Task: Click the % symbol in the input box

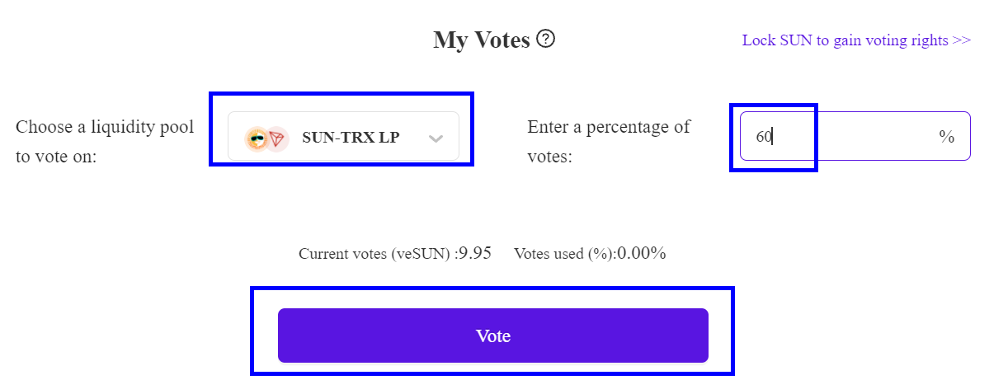Action: click(x=946, y=136)
